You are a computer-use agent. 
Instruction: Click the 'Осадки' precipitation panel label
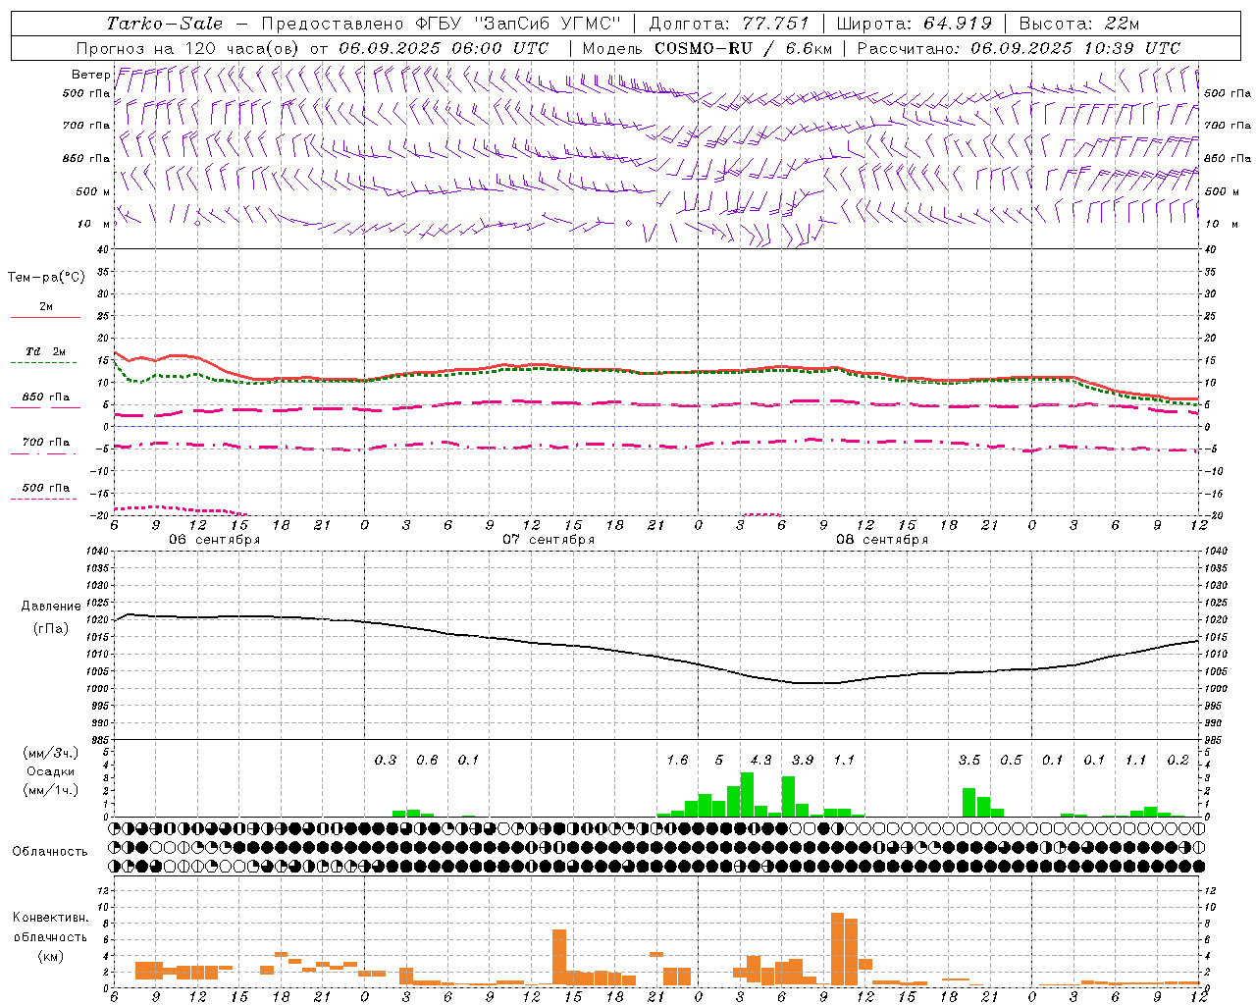[50, 771]
